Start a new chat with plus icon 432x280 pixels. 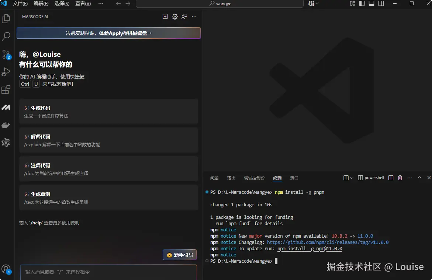[165, 17]
